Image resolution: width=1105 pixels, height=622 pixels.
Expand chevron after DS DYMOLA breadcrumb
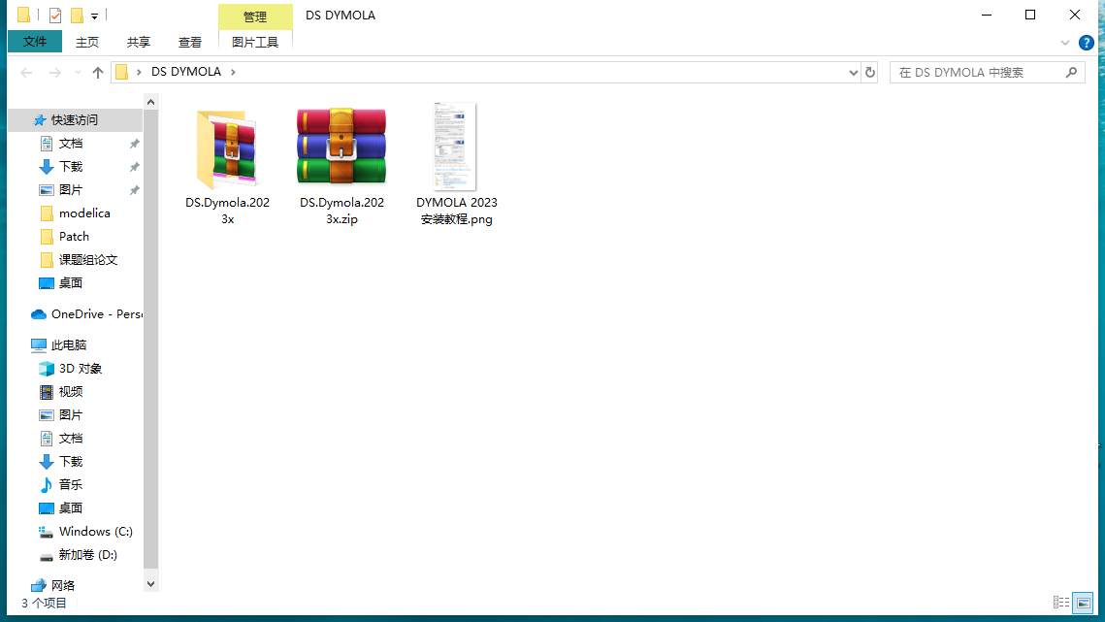pyautogui.click(x=233, y=72)
